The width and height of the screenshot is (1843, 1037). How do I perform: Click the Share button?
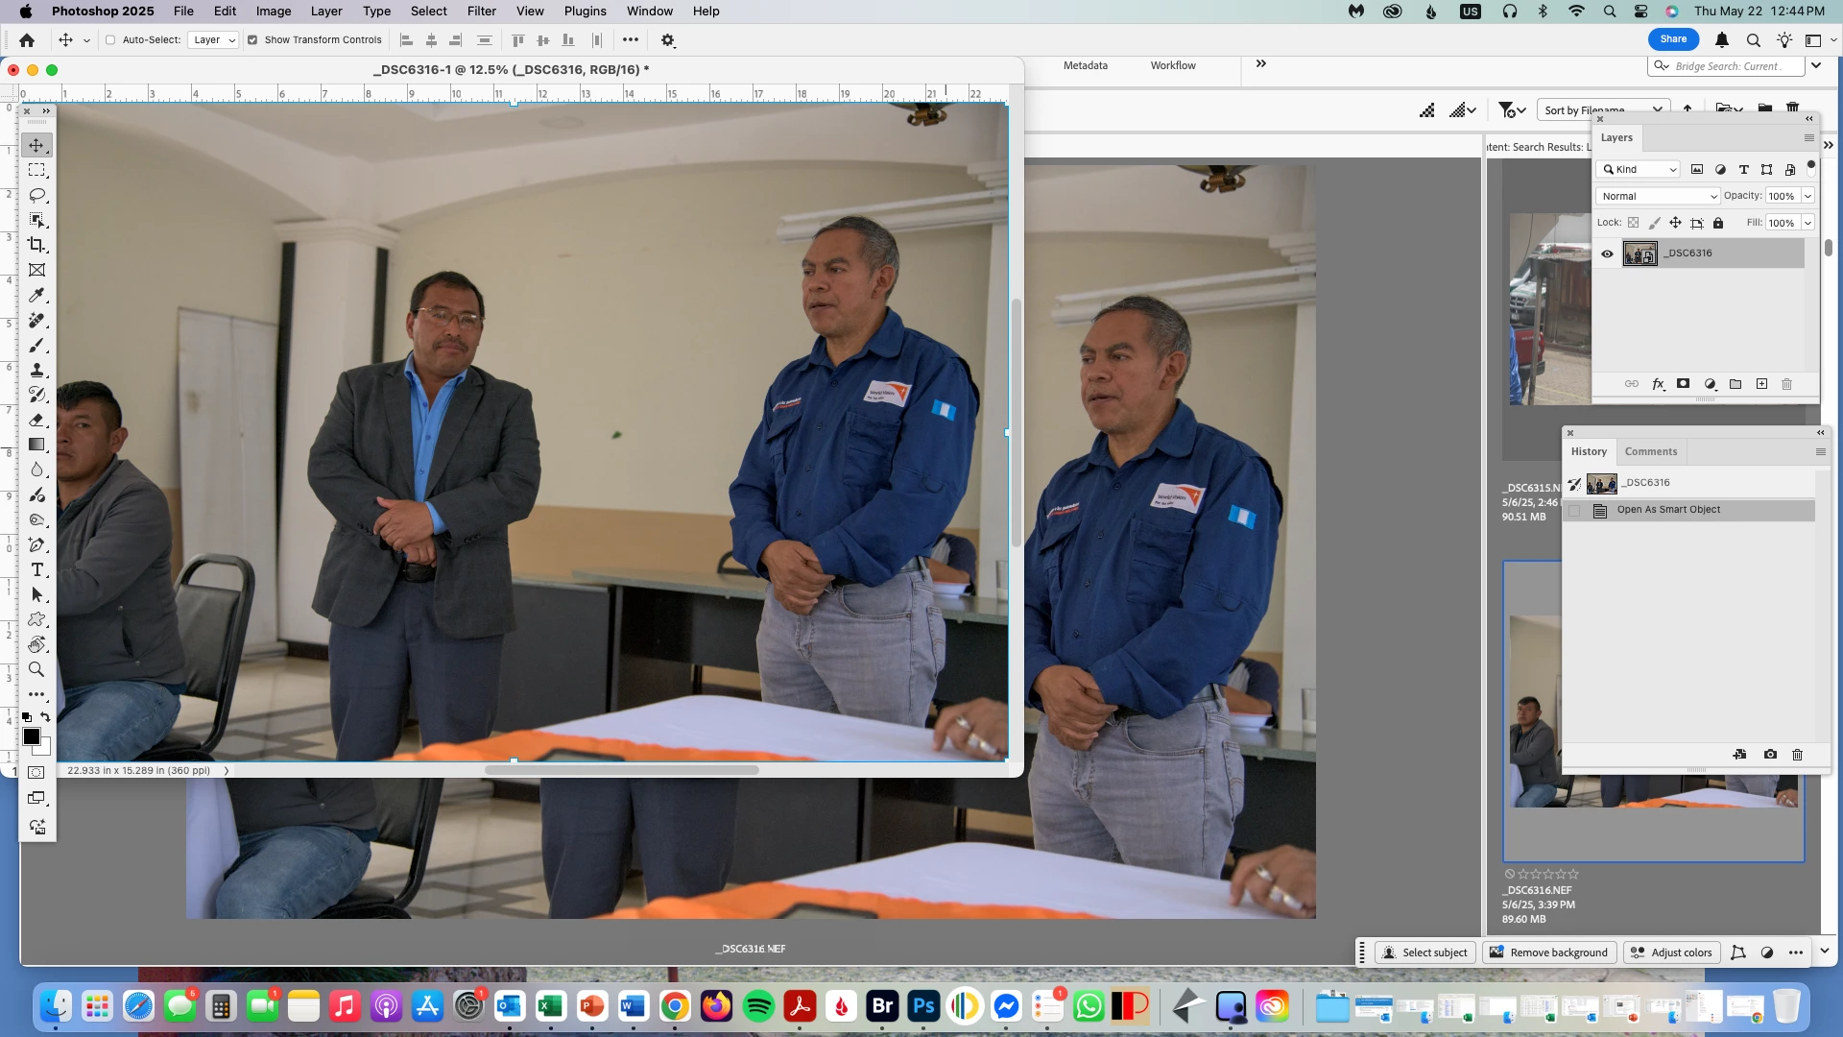(1673, 39)
